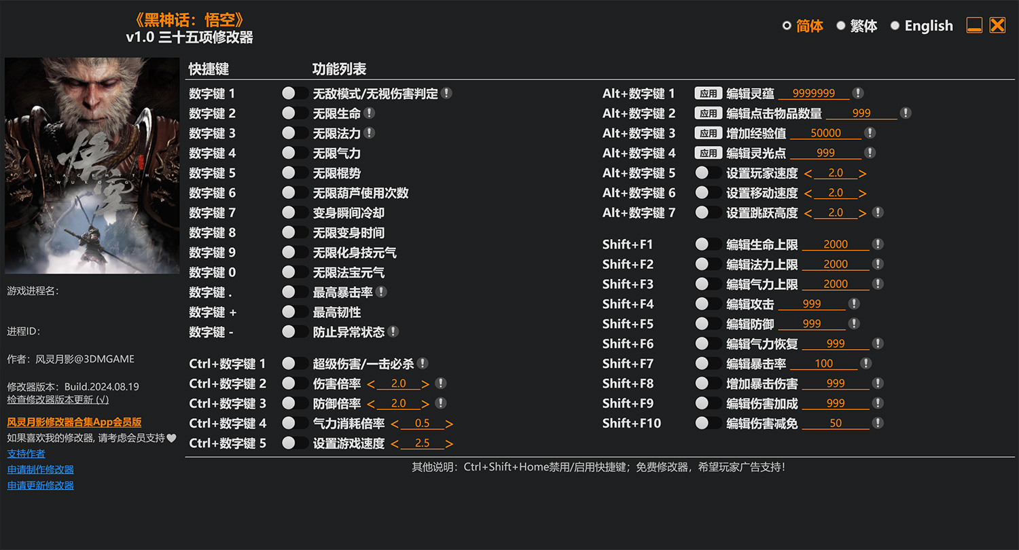Select 繁体 language option
This screenshot has width=1019, height=550.
857,26
